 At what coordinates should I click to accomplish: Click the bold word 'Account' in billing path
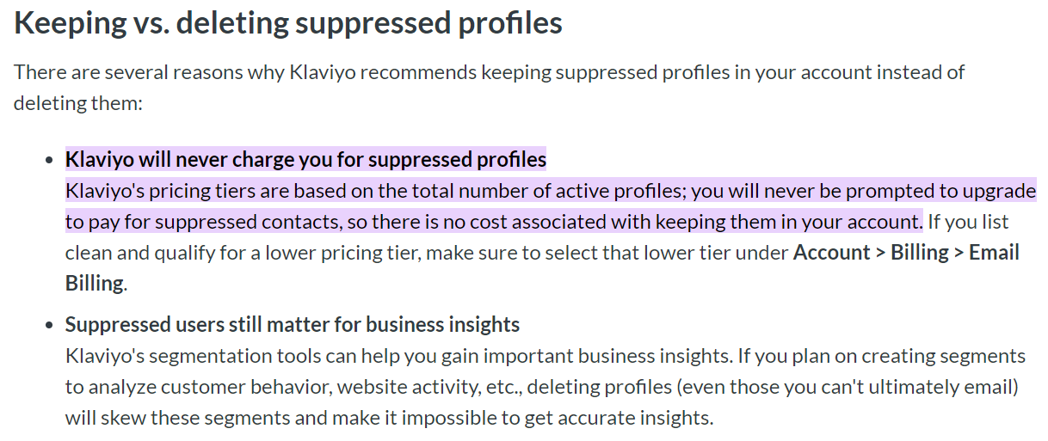832,253
